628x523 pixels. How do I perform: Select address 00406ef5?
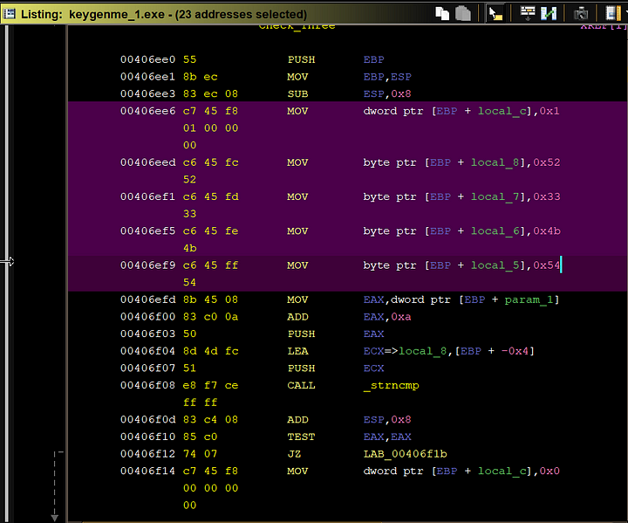(147, 231)
